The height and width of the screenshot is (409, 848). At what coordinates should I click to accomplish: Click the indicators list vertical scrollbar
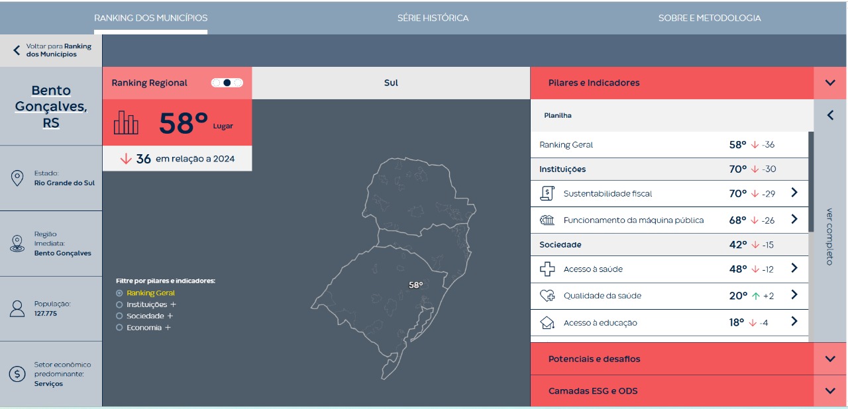click(x=811, y=182)
